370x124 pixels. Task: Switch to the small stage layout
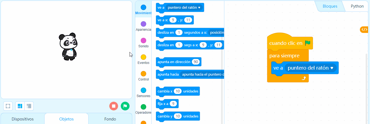pos(29,106)
